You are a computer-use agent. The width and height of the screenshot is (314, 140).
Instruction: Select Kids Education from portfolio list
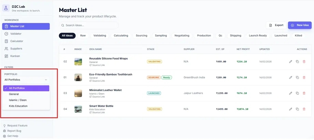(18, 106)
